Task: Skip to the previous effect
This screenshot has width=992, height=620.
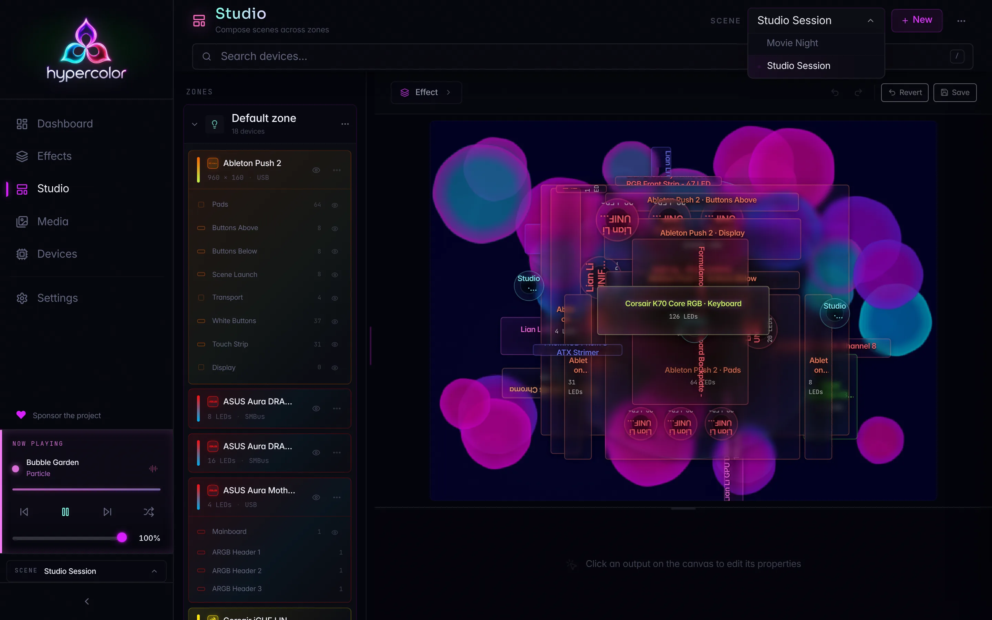Action: coord(24,512)
